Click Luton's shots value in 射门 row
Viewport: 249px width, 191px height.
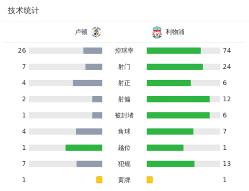click(x=24, y=67)
